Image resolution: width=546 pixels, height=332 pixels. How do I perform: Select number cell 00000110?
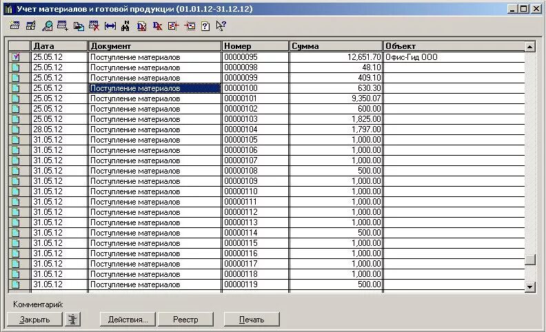[x=256, y=191]
